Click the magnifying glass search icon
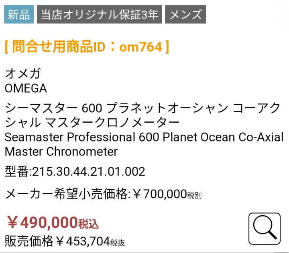This screenshot has height=253, width=289. 265,229
